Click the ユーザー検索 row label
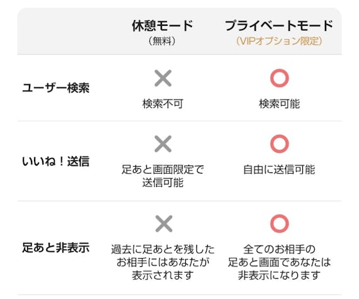359x299 pixels. tap(55, 88)
